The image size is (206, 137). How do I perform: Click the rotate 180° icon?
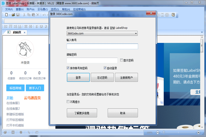tap(41, 26)
